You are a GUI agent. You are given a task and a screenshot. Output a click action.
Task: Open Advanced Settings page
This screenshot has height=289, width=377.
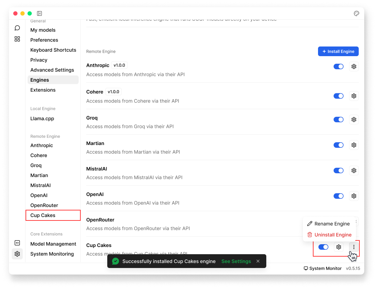(x=52, y=70)
